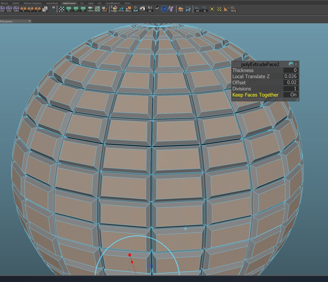Click the chrome sphere shelf icon

143,9
